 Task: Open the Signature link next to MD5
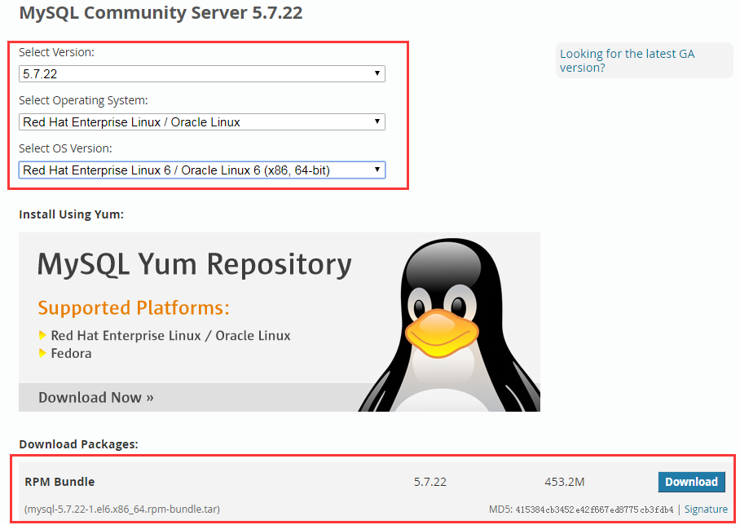[x=706, y=510]
